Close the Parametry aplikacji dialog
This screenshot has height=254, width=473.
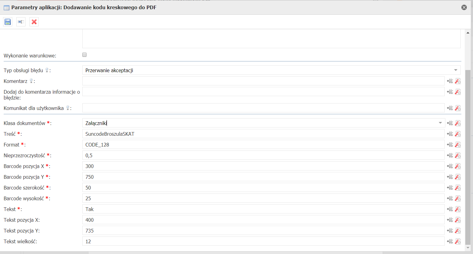(464, 7)
